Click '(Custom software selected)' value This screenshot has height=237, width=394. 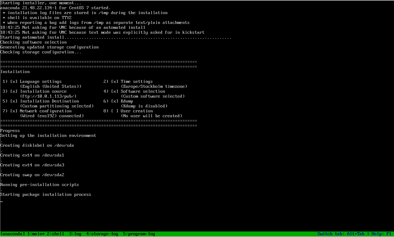tap(153, 96)
